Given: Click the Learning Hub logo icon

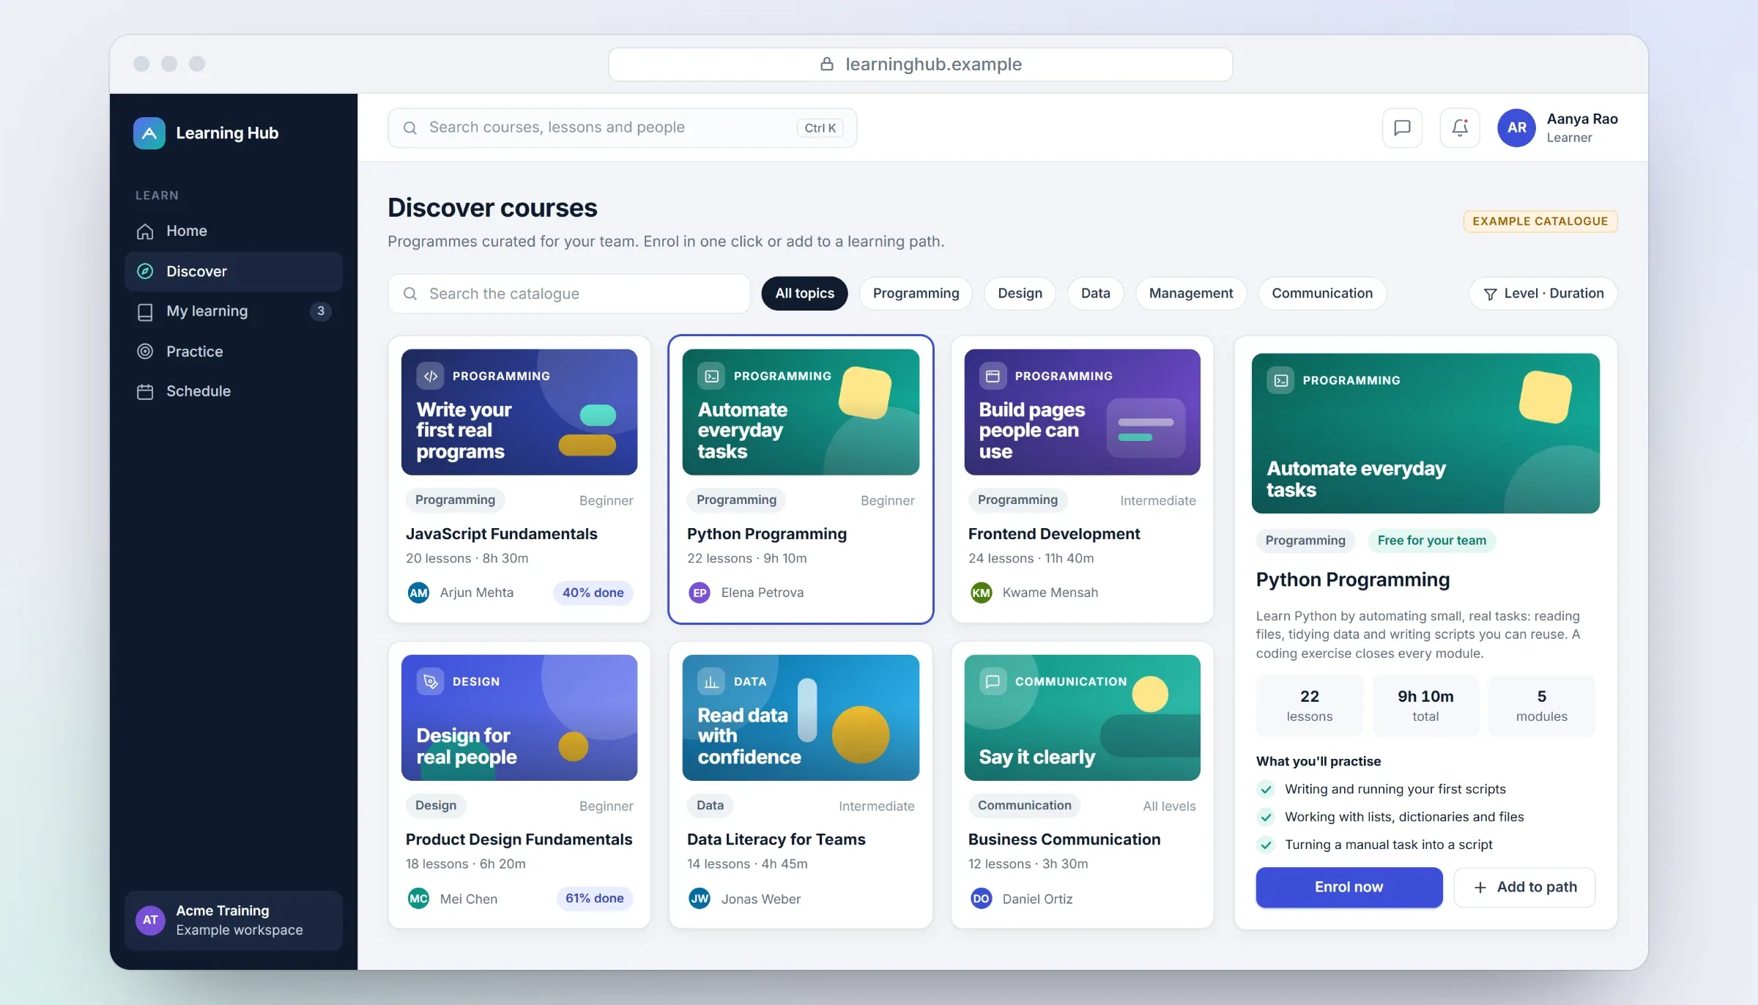Looking at the screenshot, I should point(149,133).
